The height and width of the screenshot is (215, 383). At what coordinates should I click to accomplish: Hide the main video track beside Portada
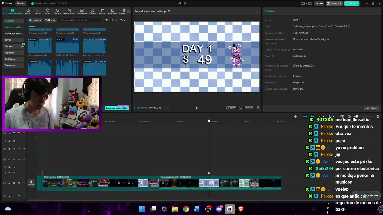(14, 183)
